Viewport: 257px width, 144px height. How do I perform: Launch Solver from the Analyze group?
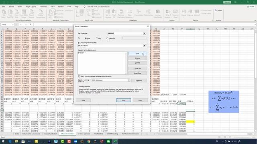tap(218, 10)
